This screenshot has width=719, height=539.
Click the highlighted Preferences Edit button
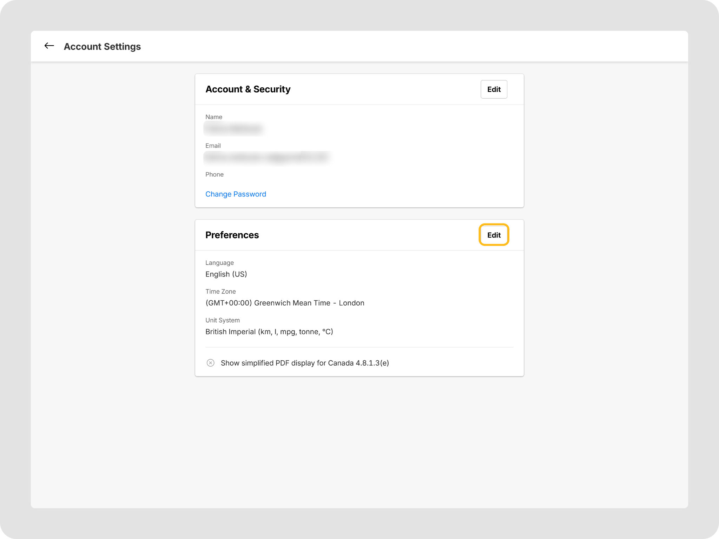tap(494, 235)
